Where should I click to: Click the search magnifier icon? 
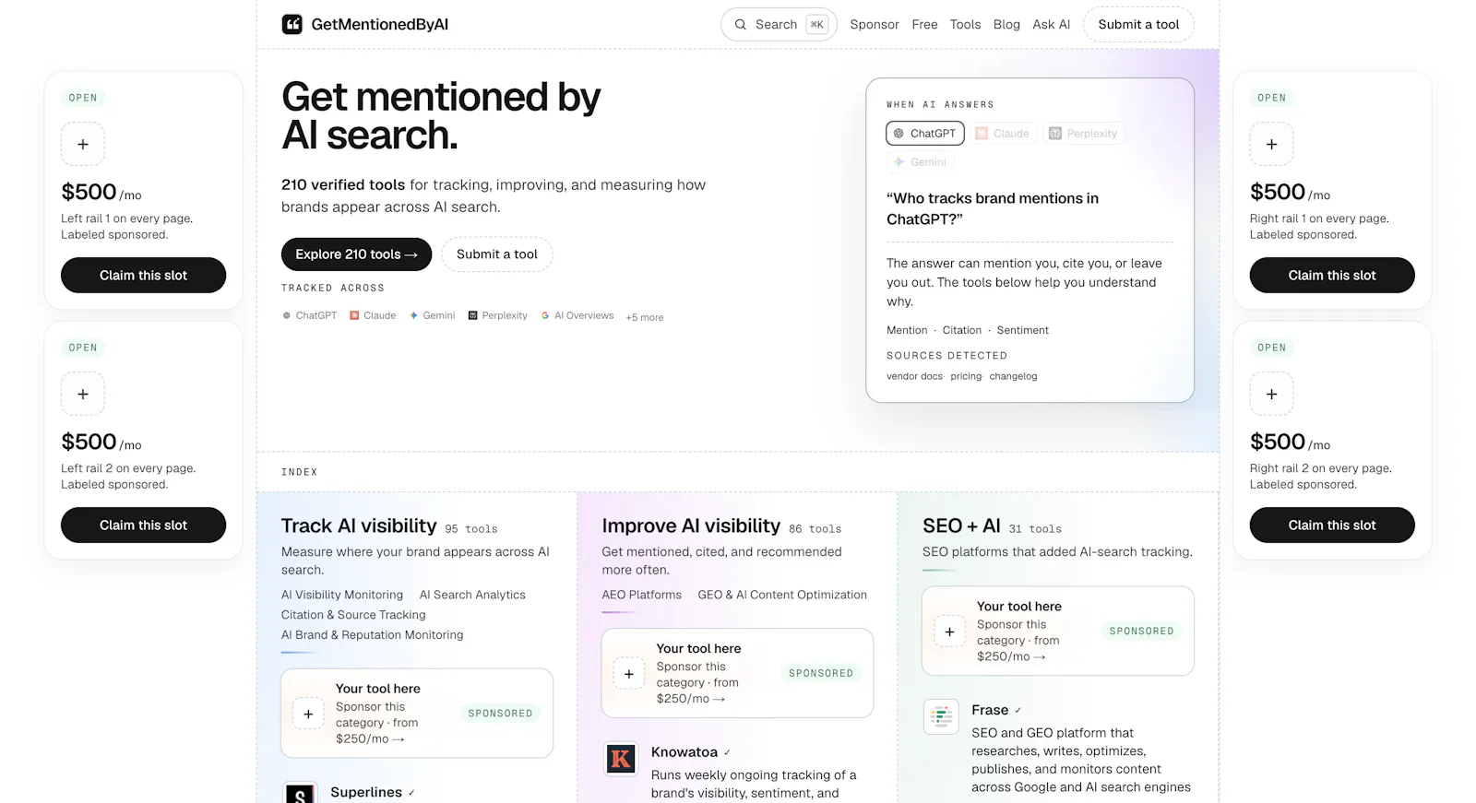point(740,25)
